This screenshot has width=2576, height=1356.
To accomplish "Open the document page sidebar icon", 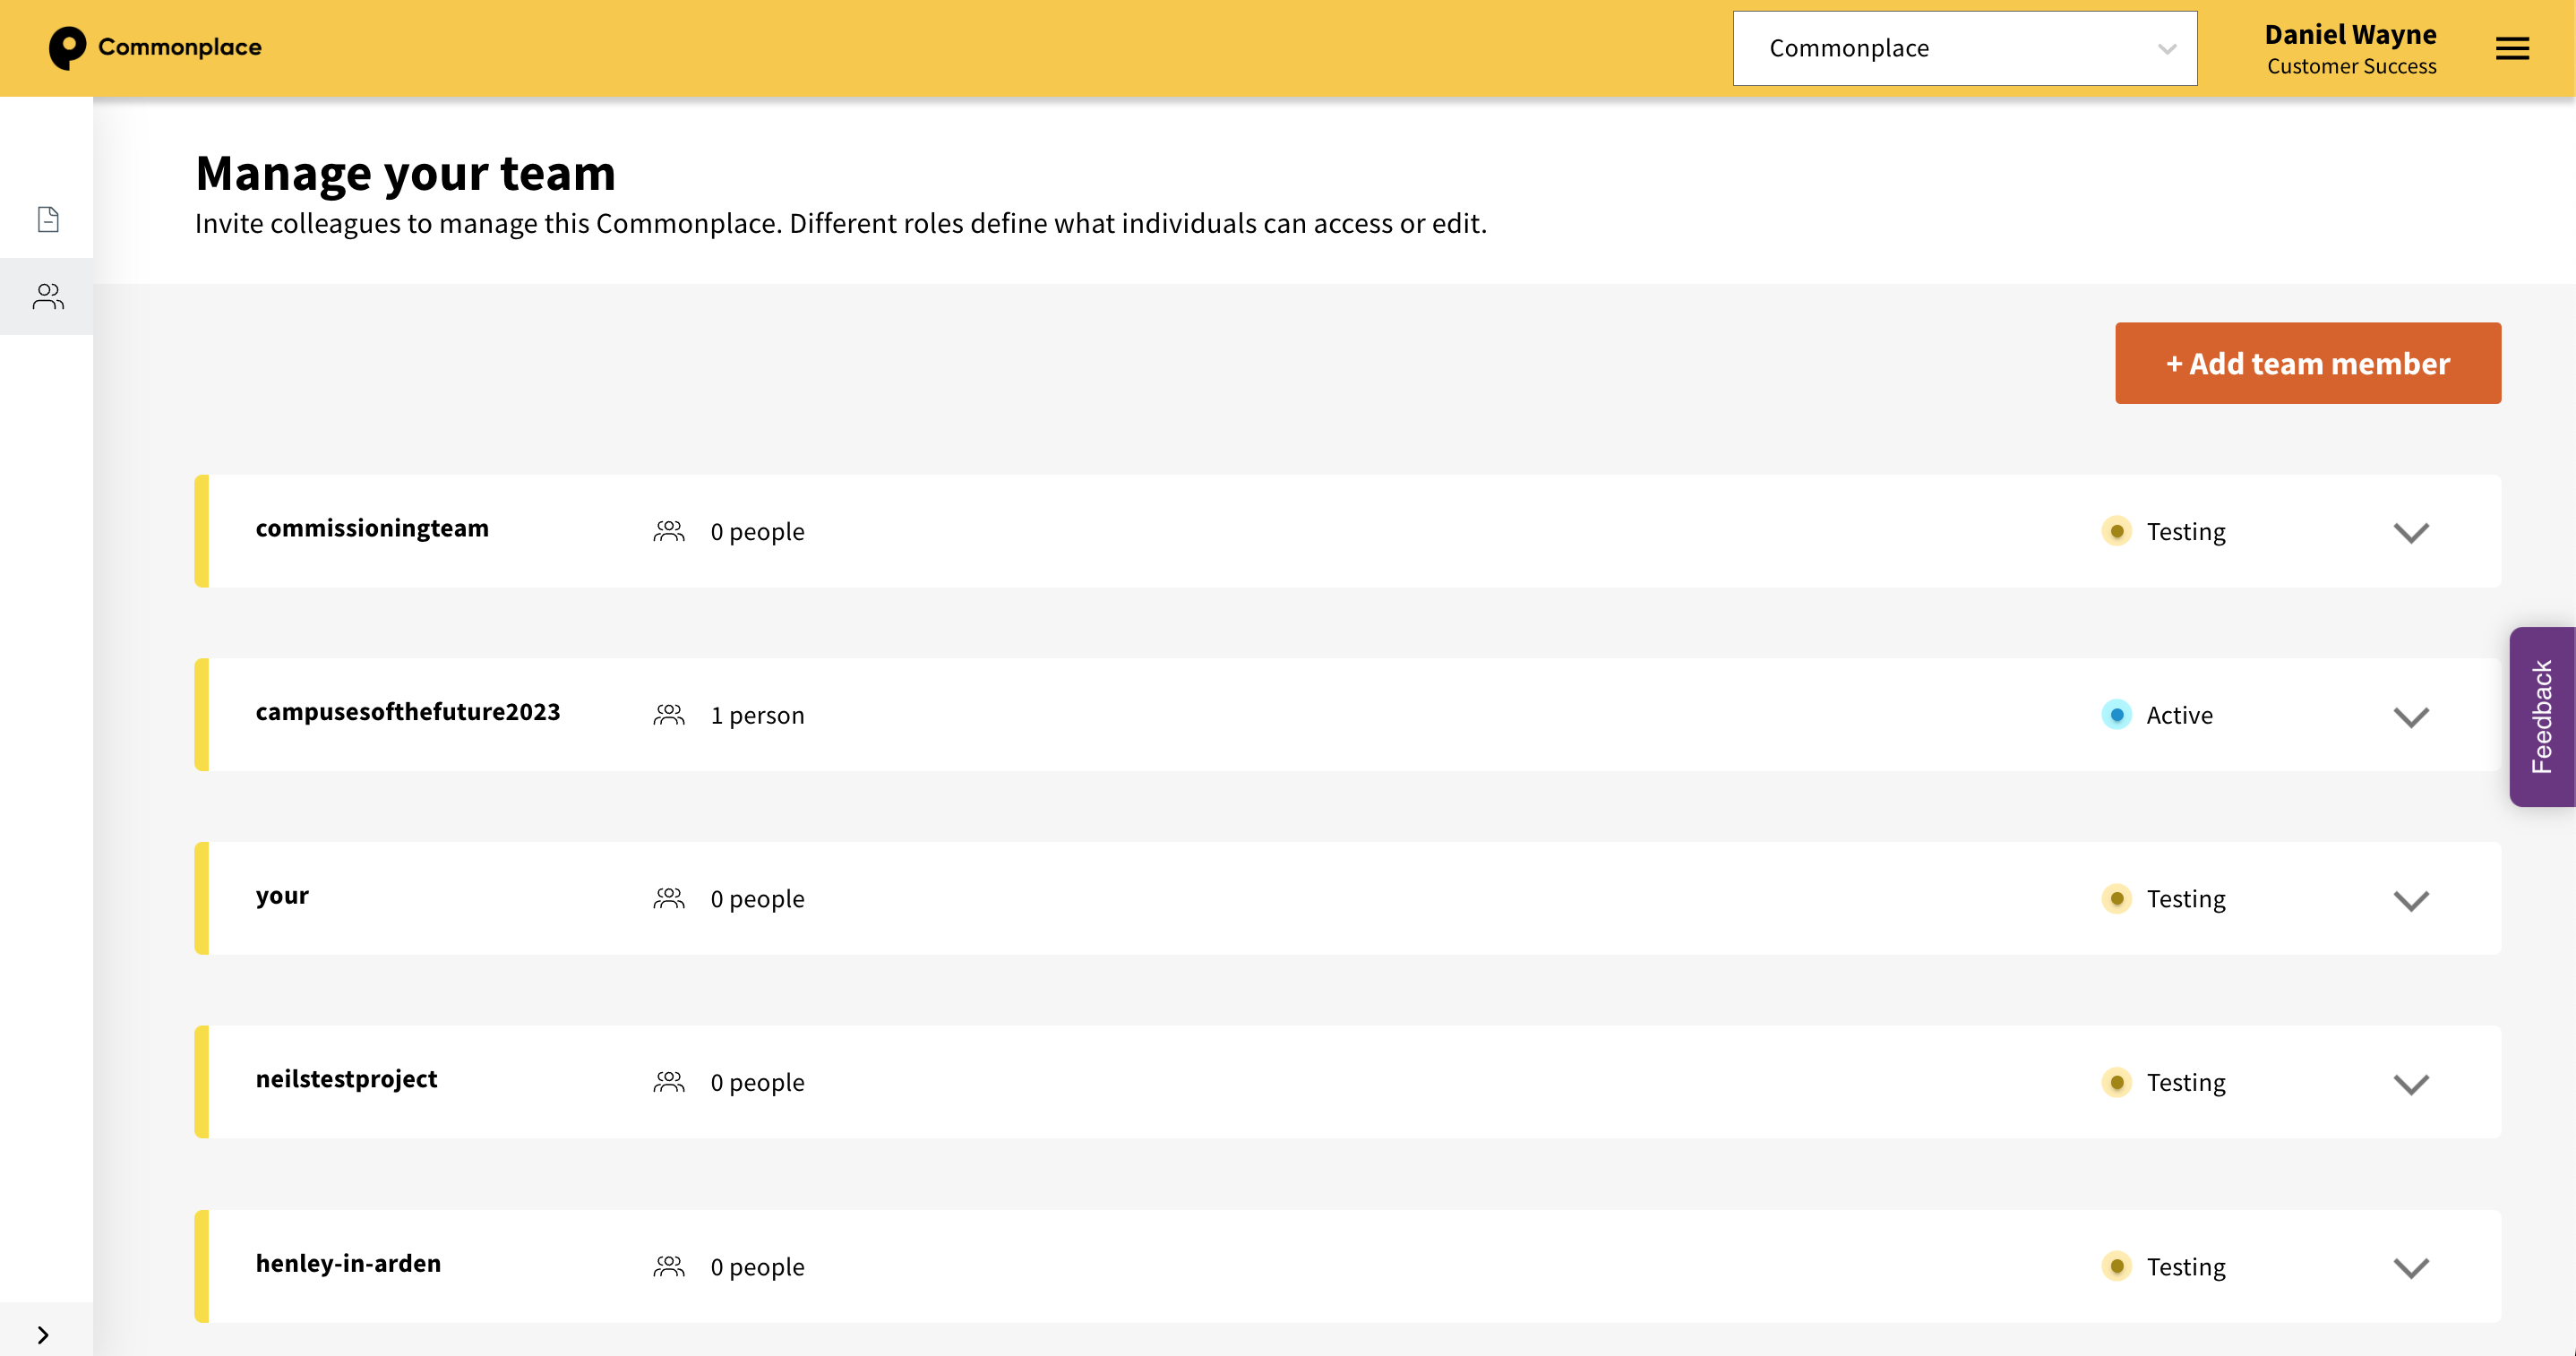I will click(x=48, y=219).
